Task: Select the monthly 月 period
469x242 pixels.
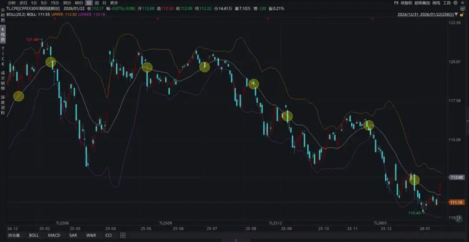Action: tap(104, 3)
